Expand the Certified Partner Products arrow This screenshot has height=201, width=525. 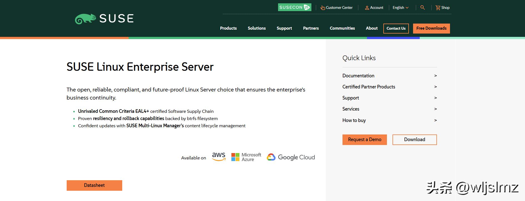coord(435,87)
